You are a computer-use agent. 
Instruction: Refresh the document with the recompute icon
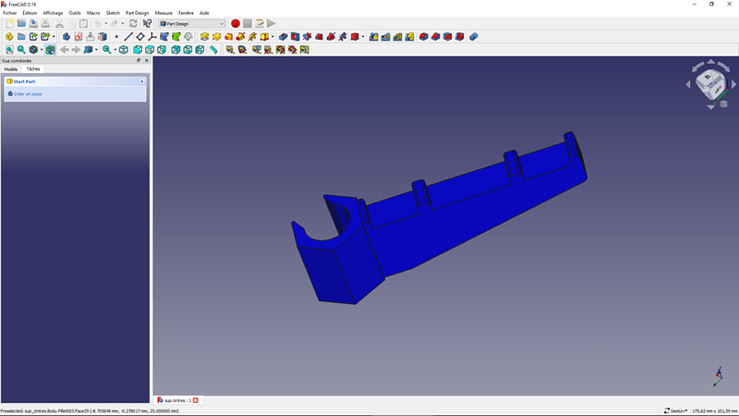click(x=133, y=24)
